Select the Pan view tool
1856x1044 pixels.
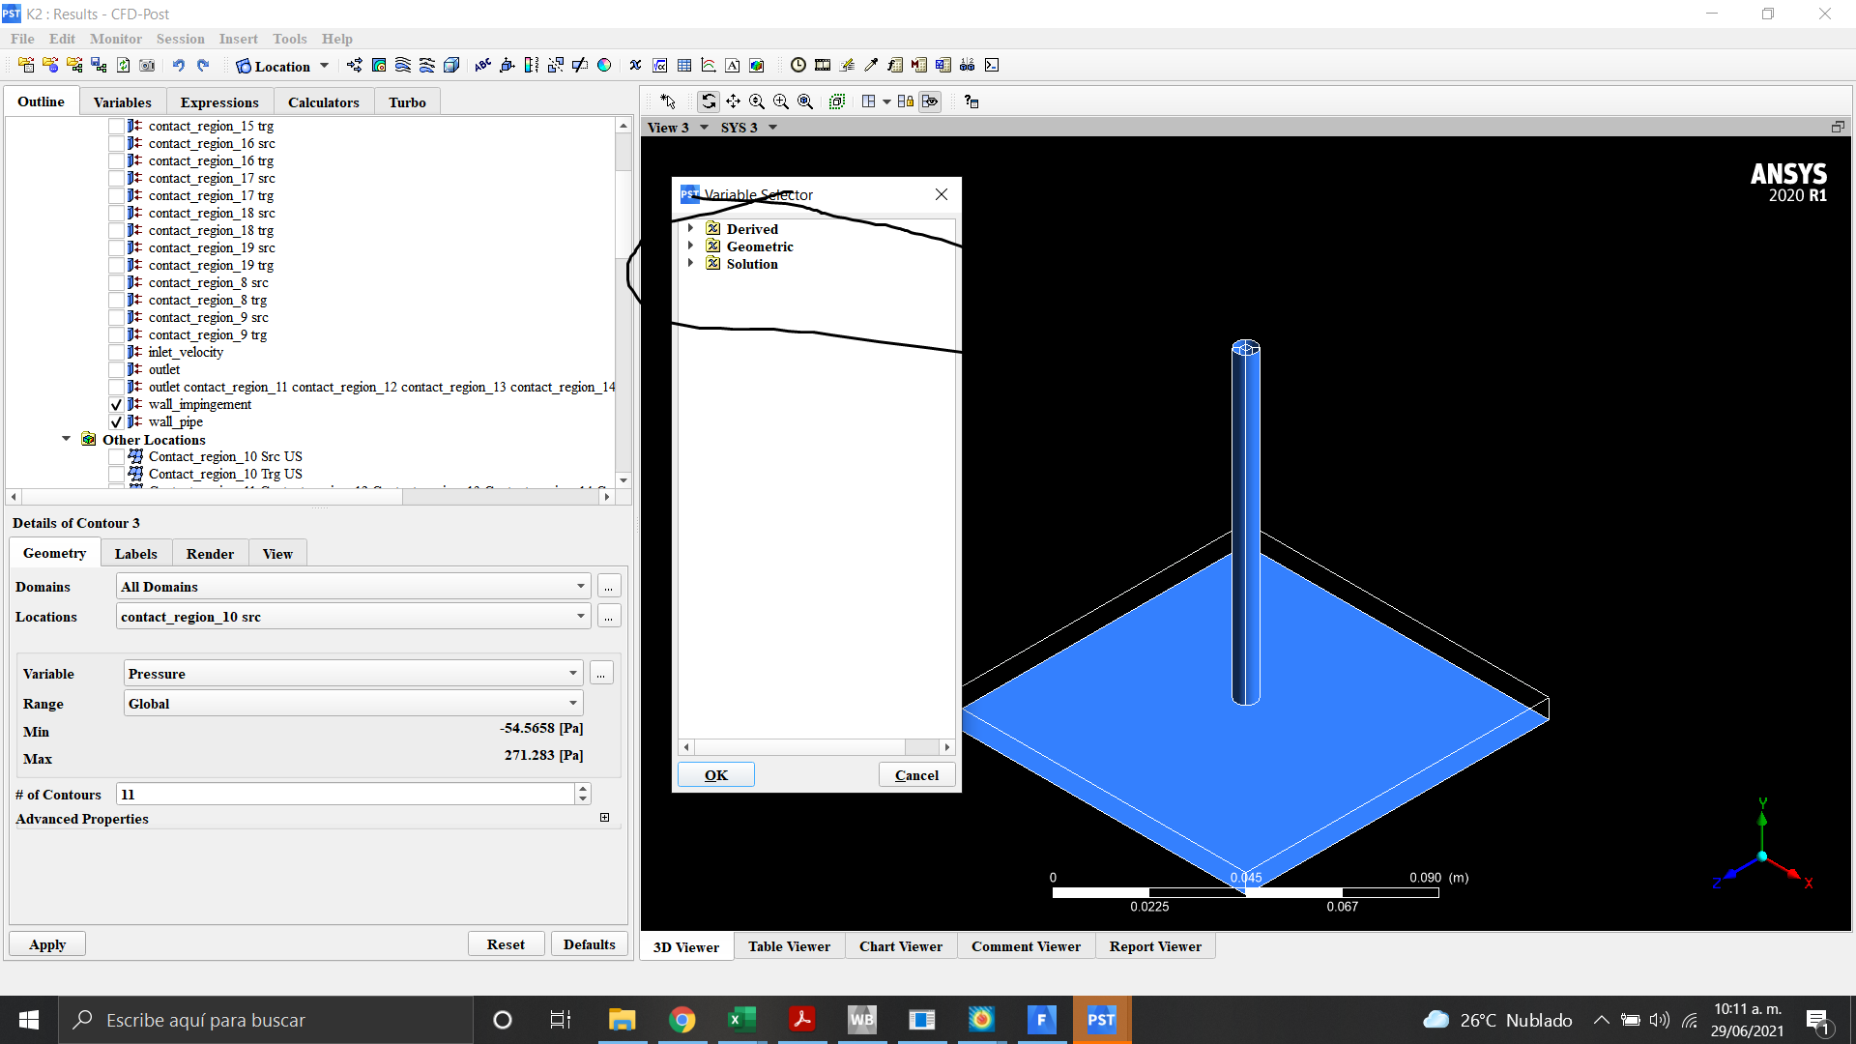pos(733,101)
